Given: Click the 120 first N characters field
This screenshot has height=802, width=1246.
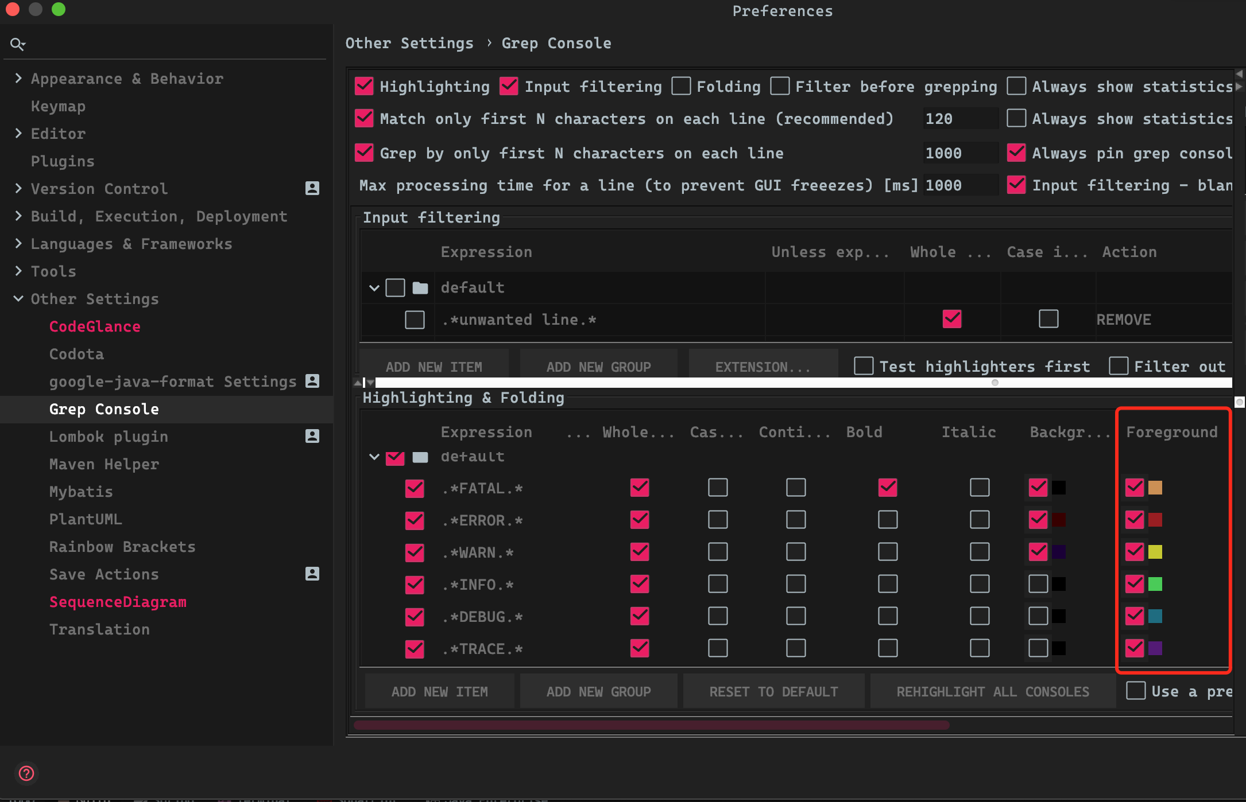Looking at the screenshot, I should (959, 119).
